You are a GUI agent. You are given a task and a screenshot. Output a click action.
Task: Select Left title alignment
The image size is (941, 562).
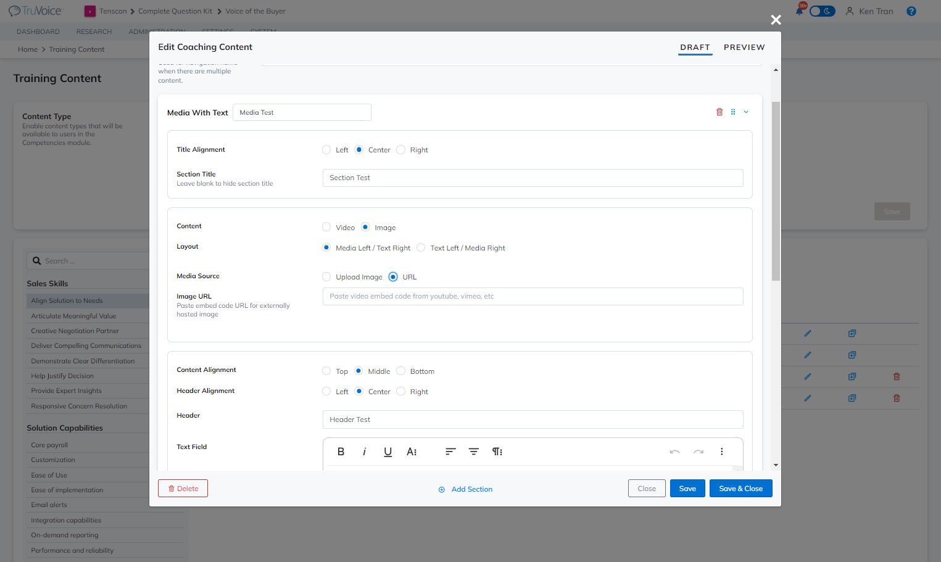click(326, 150)
